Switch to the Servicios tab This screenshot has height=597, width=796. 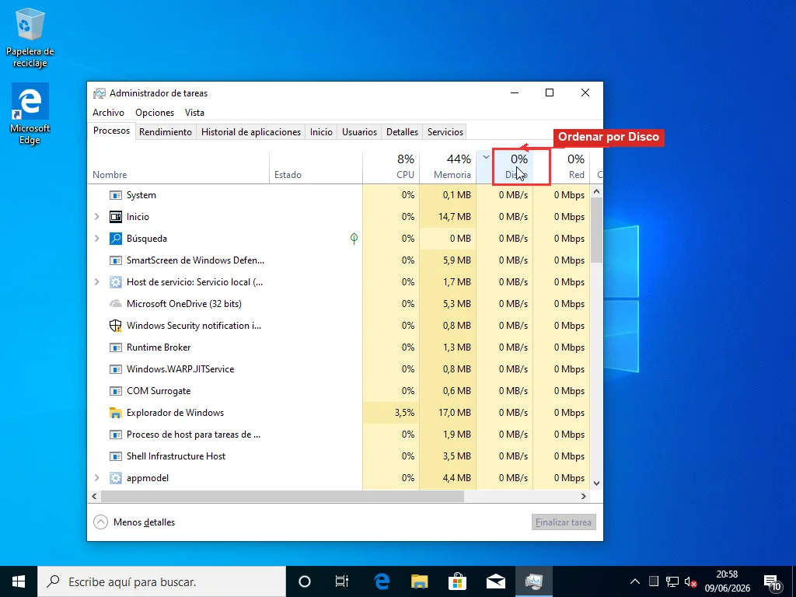point(445,132)
